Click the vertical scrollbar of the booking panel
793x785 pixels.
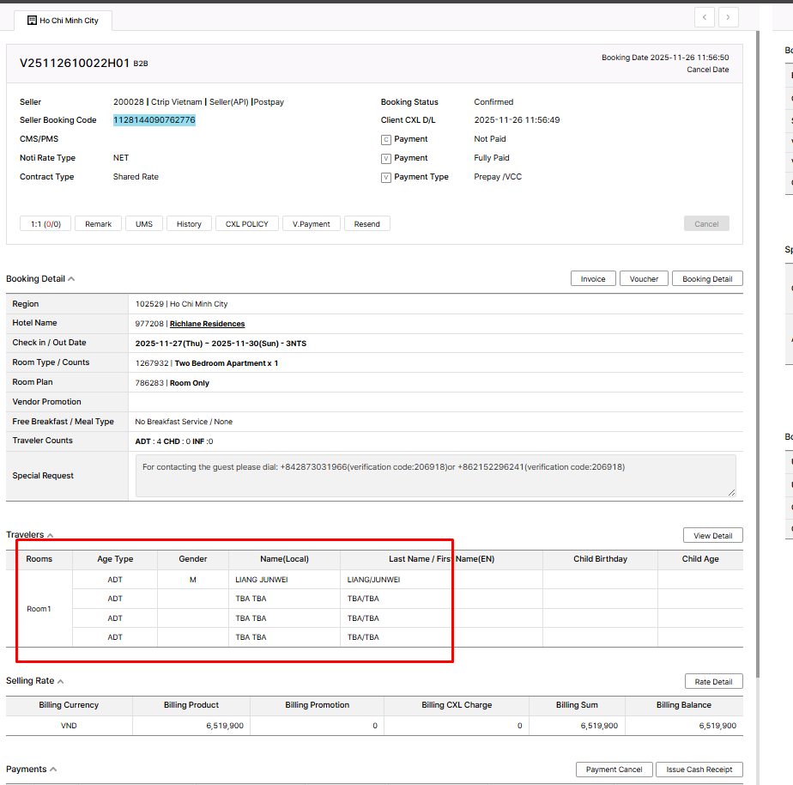[x=757, y=344]
